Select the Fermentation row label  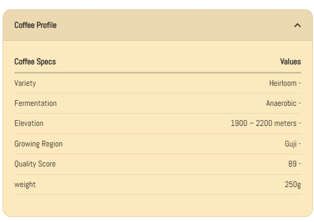click(36, 103)
